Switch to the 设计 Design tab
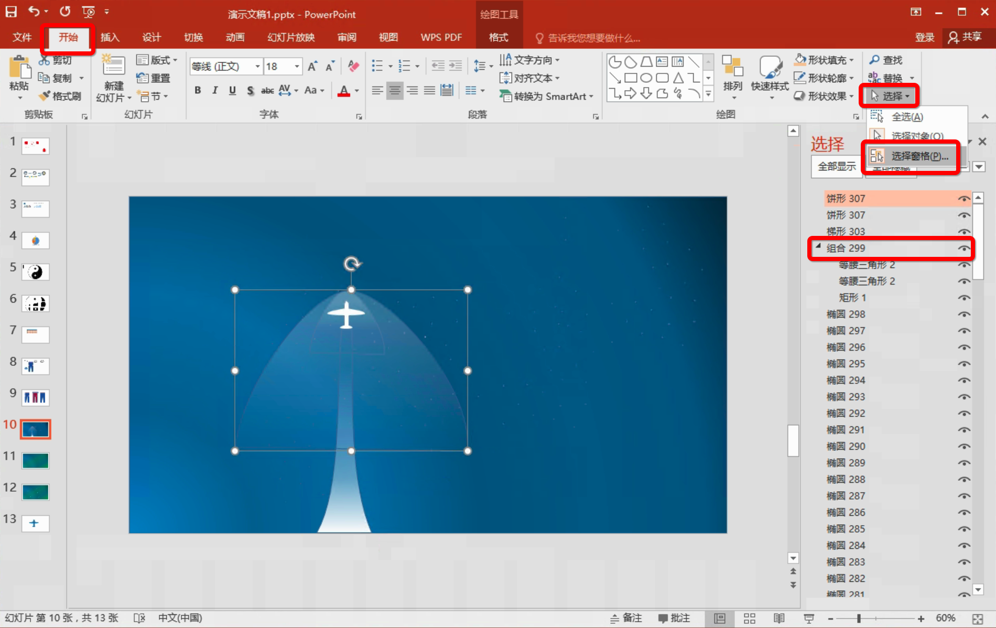Screen dimensions: 996x628 point(151,37)
